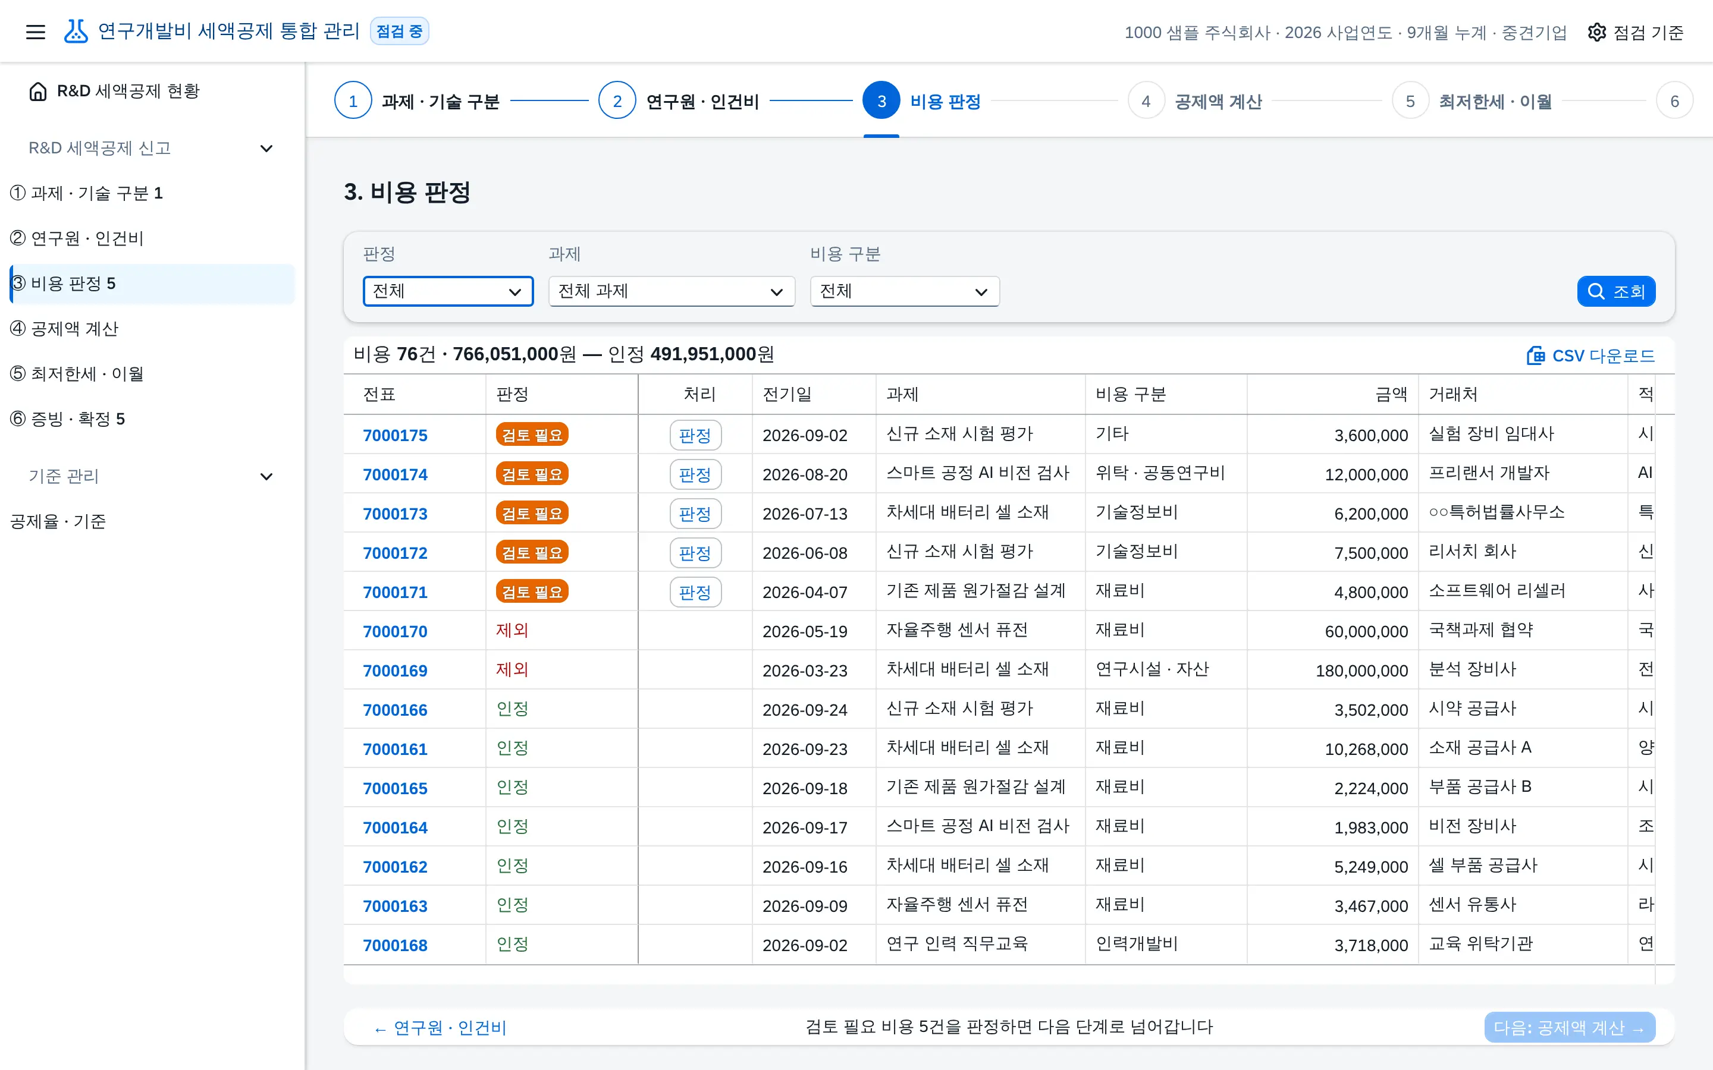Click 다음: 공제액 계산 → button
The height and width of the screenshot is (1070, 1713).
1569,1028
